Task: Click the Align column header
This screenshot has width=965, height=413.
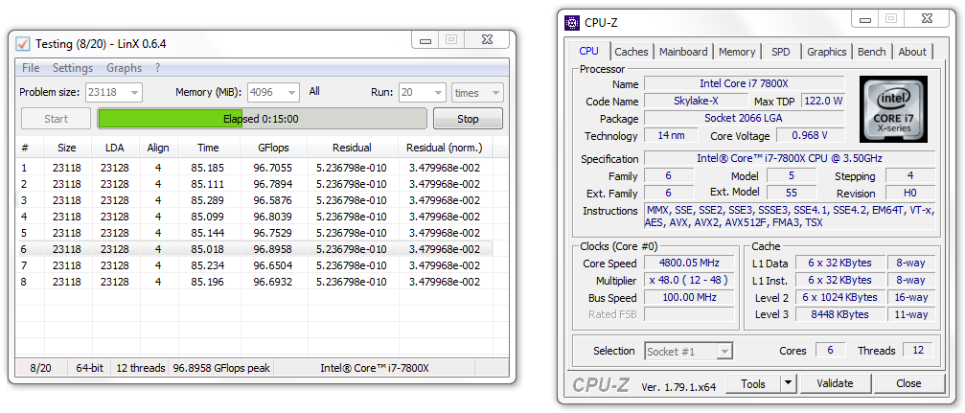Action: tap(158, 148)
